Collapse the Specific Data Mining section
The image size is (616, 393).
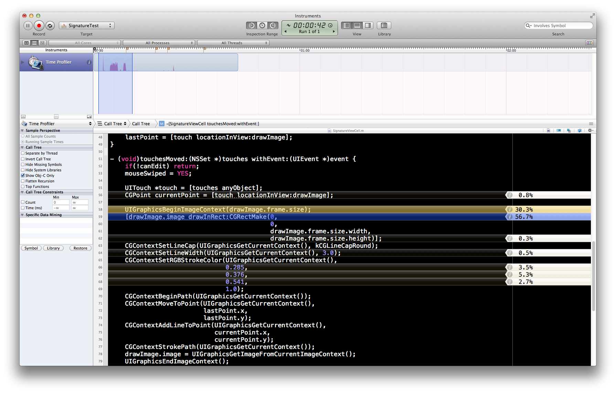tap(22, 215)
